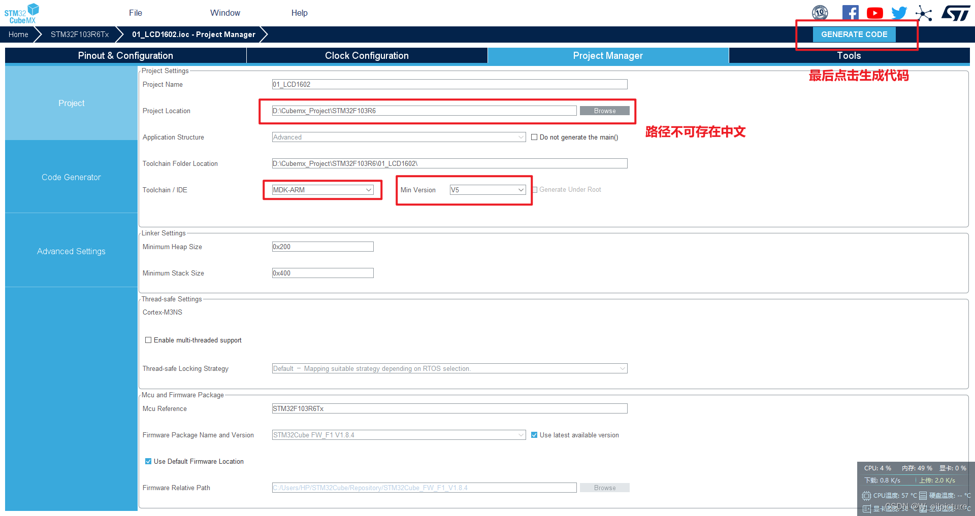This screenshot has width=975, height=516.
Task: Toggle Use Default Firmware Location checkbox
Action: [148, 461]
